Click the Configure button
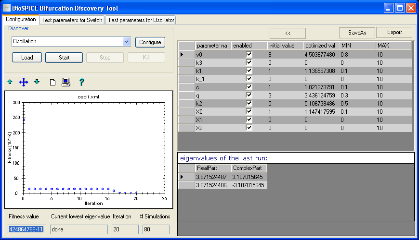The width and height of the screenshot is (419, 240). point(150,42)
